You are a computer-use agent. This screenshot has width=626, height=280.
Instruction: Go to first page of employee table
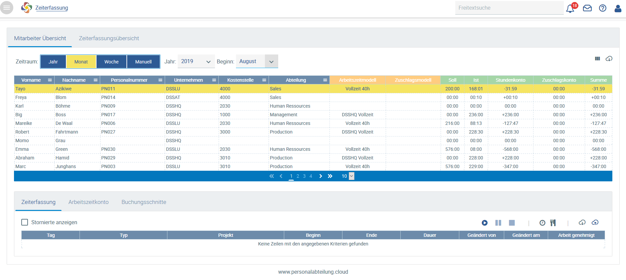tap(272, 176)
